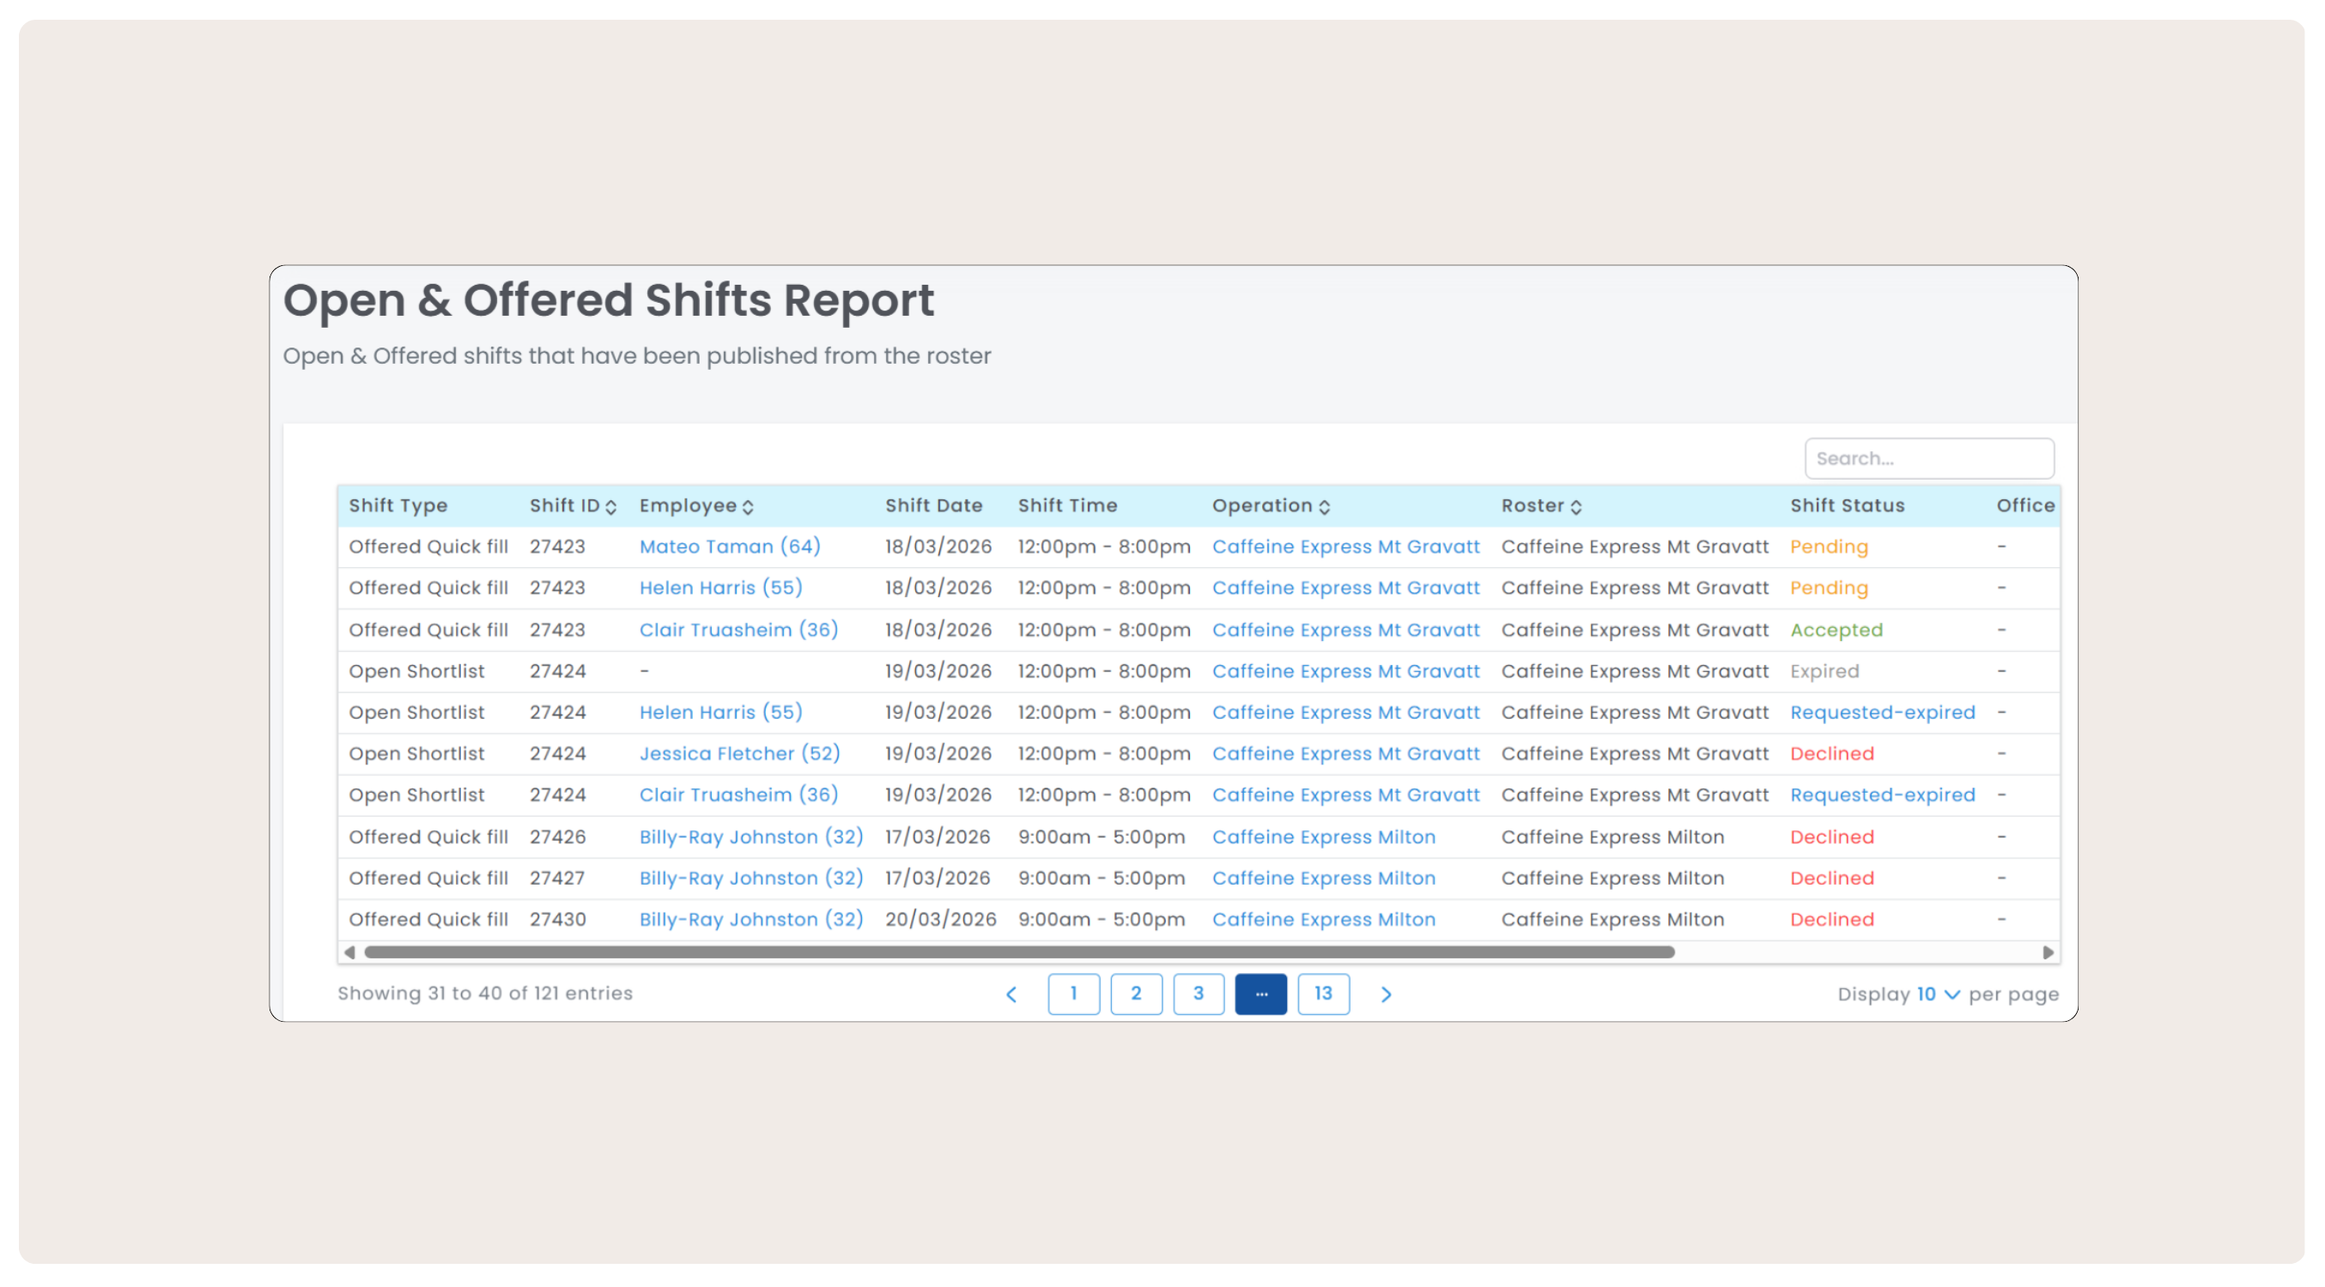The width and height of the screenshot is (2325, 1287).
Task: Click the highlighted ellipsis page button
Action: (x=1261, y=994)
